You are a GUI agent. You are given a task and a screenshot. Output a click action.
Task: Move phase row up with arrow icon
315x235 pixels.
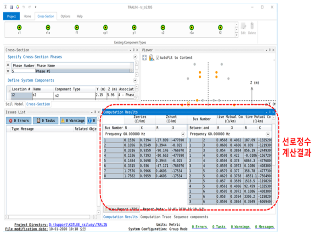(8, 65)
